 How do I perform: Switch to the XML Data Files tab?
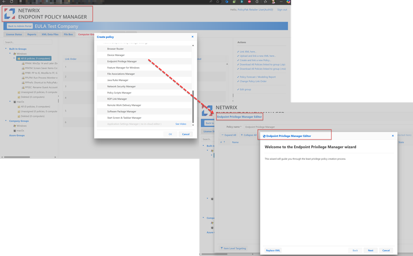click(50, 34)
